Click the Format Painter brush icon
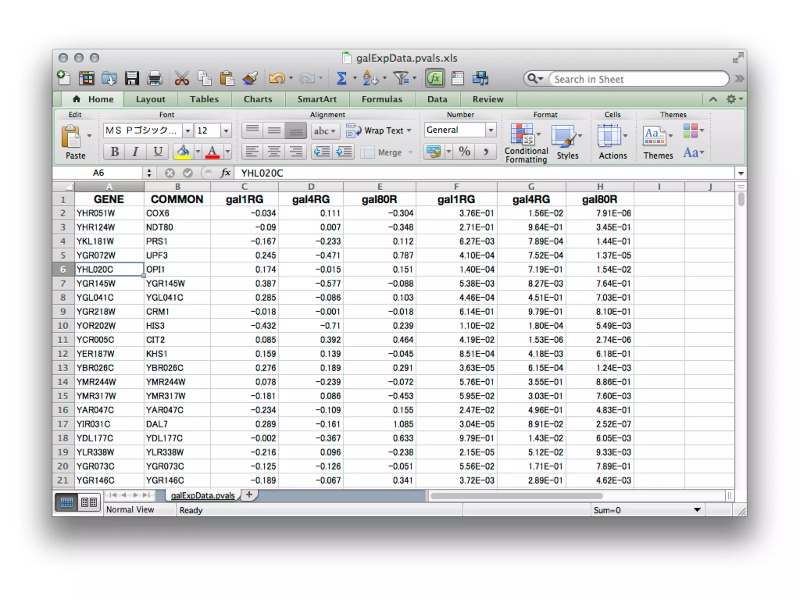The height and width of the screenshot is (600, 800). pyautogui.click(x=250, y=79)
